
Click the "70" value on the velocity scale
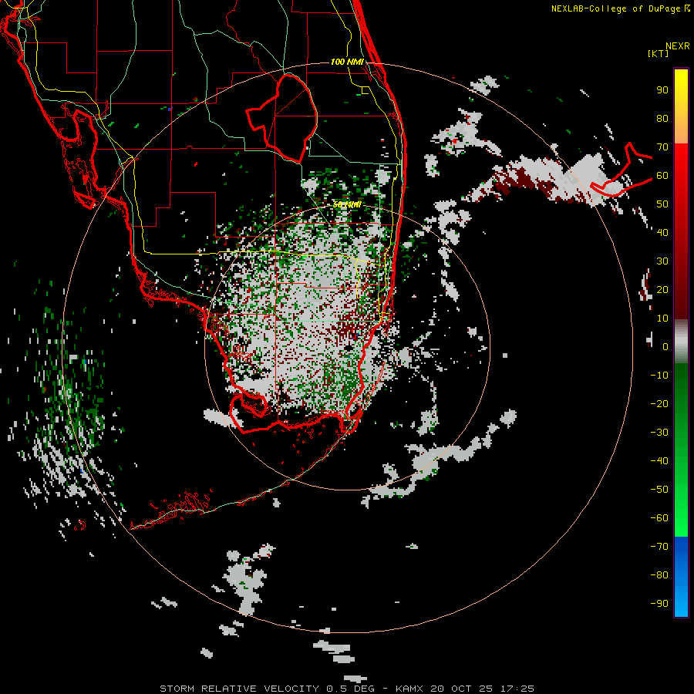tap(662, 147)
